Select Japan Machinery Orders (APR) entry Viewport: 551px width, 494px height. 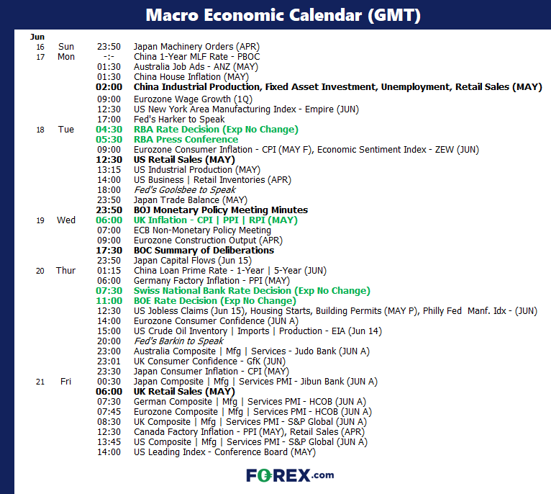tap(196, 47)
